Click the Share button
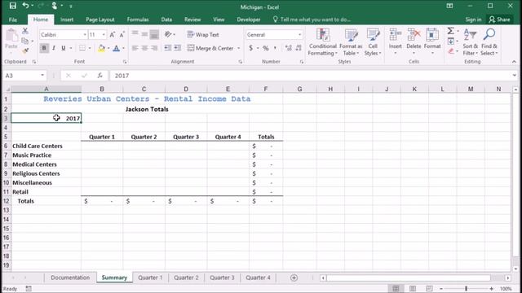The height and width of the screenshot is (293, 522). pos(499,20)
